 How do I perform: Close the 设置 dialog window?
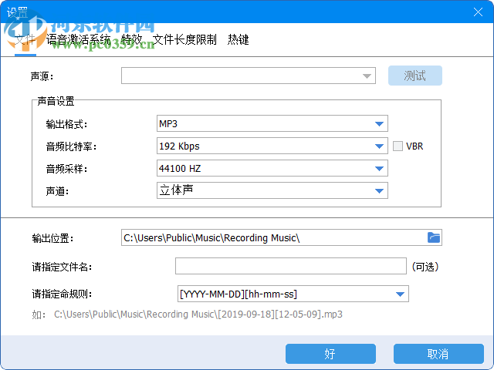click(478, 12)
